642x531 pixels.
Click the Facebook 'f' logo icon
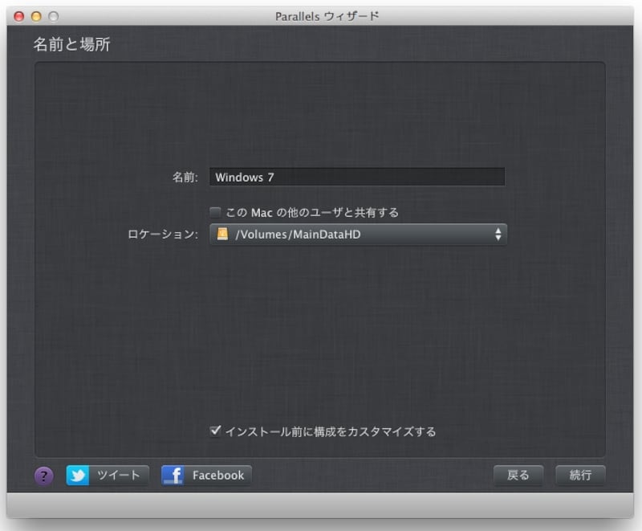pos(173,476)
